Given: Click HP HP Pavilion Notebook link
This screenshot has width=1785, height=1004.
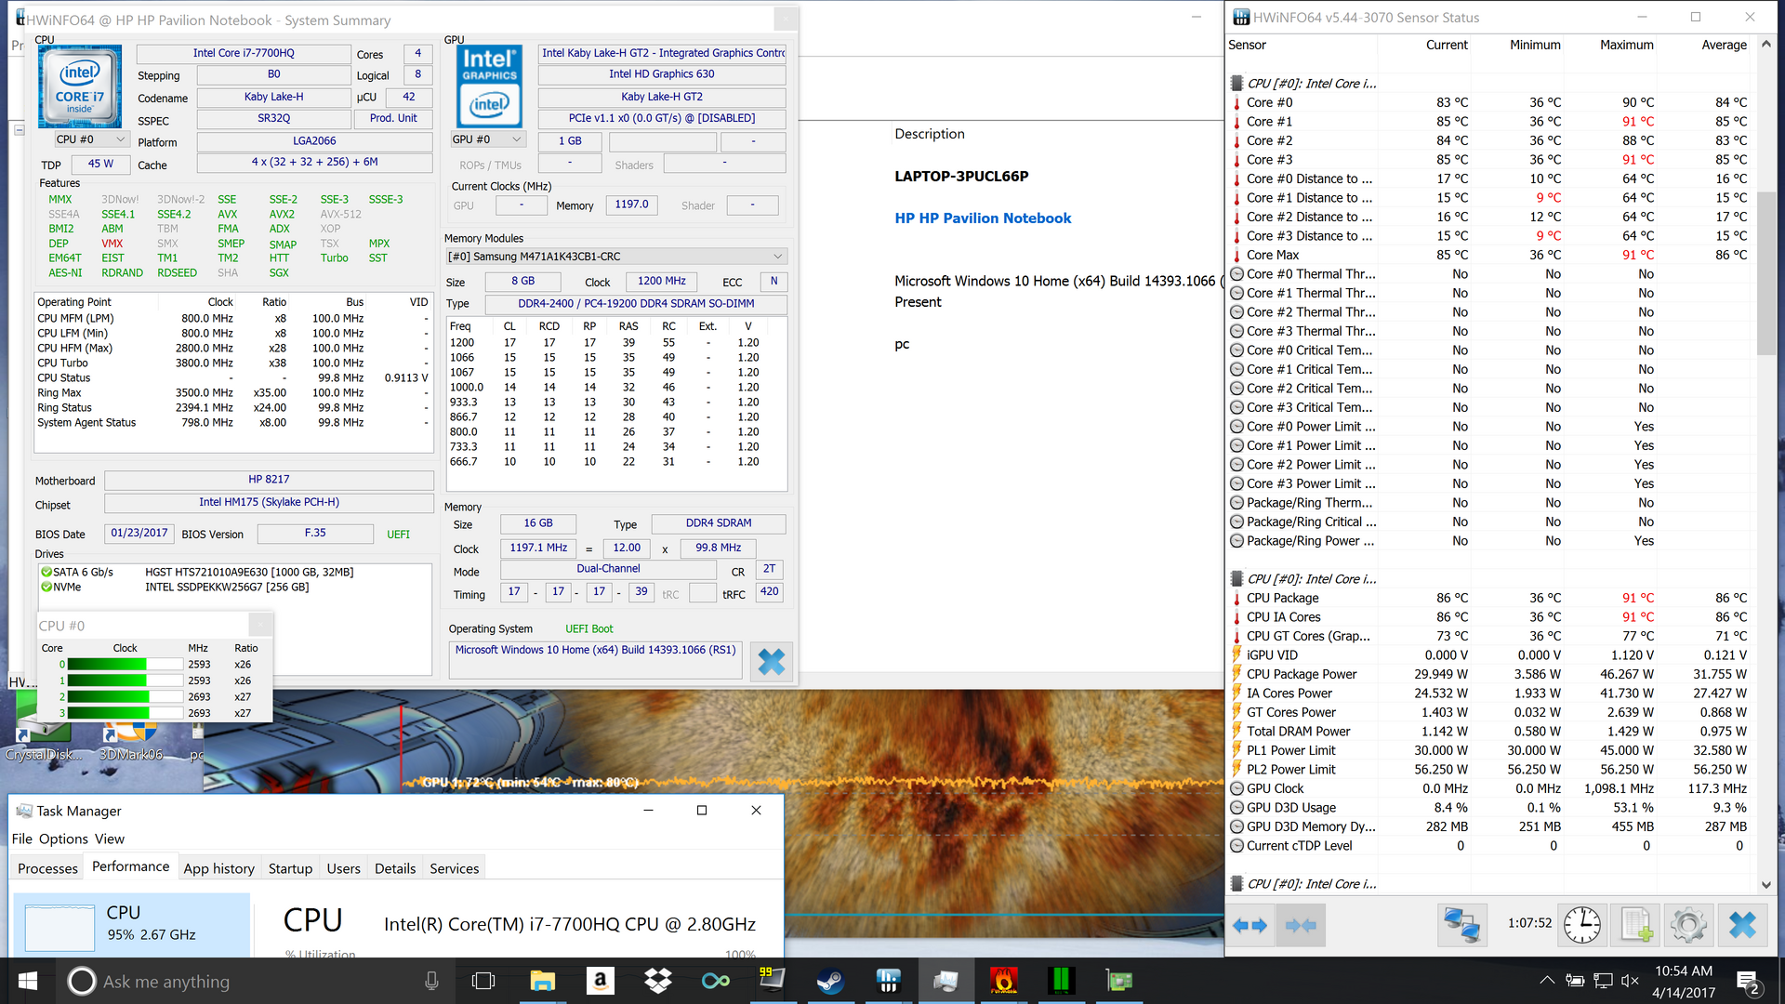Looking at the screenshot, I should click(x=983, y=218).
